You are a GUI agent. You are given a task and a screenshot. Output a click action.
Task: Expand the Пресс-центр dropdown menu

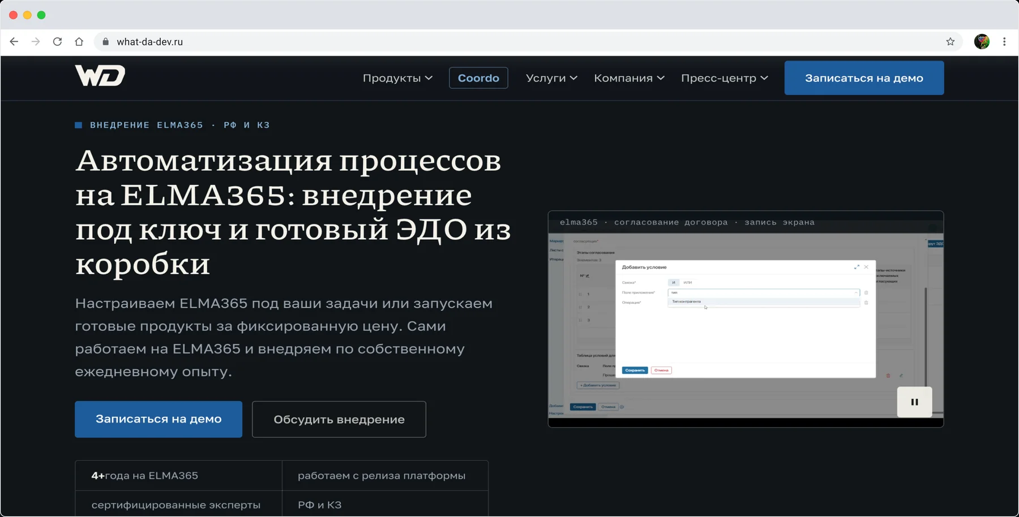(725, 78)
